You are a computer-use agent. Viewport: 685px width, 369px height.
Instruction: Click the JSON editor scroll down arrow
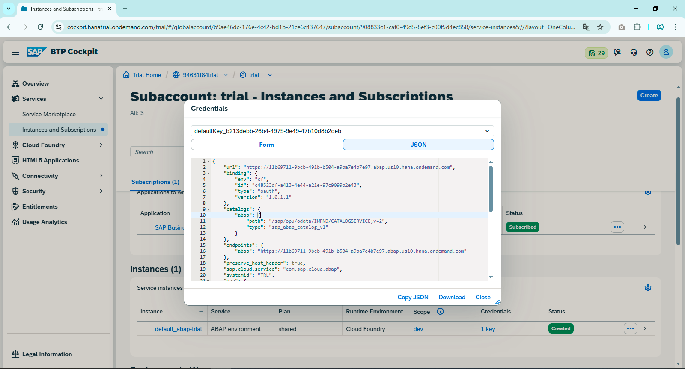point(491,277)
